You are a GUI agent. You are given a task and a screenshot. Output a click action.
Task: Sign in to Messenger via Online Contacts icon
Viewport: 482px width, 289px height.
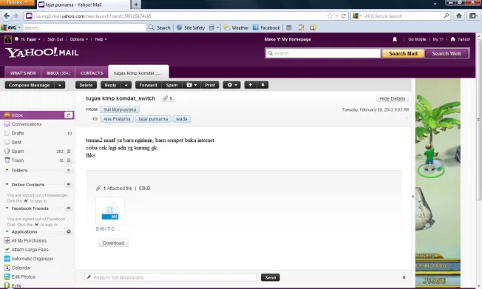point(69,184)
